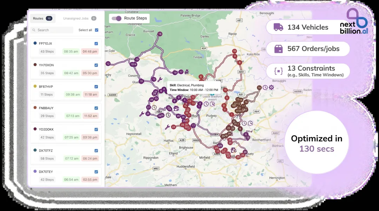
Task: Click the 35 Steps badge
Action: coord(47,73)
